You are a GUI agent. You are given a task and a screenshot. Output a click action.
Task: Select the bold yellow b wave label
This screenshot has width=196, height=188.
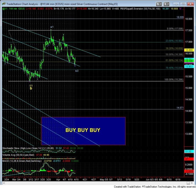[31, 88]
